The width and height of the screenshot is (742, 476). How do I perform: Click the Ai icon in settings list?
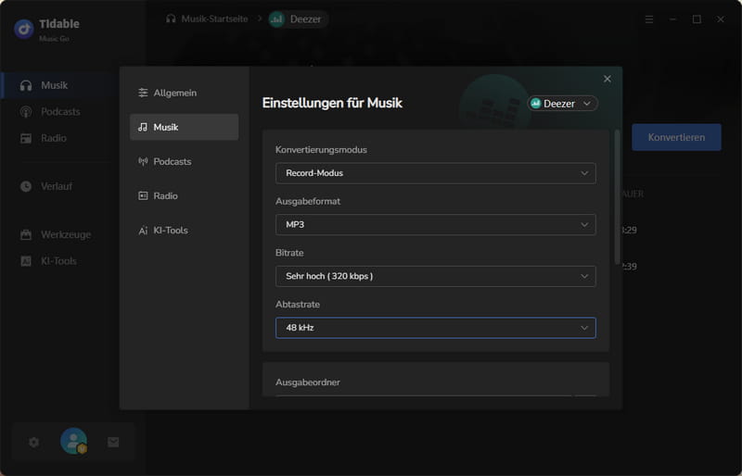[143, 231]
